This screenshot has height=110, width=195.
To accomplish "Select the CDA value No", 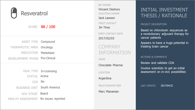I will pyautogui.click(x=42, y=82).
